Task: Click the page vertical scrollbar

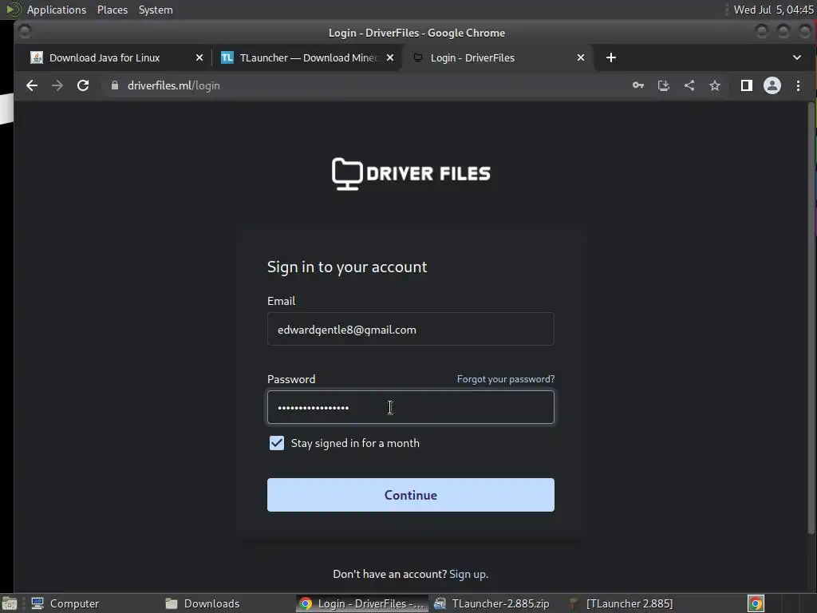Action: (x=811, y=318)
